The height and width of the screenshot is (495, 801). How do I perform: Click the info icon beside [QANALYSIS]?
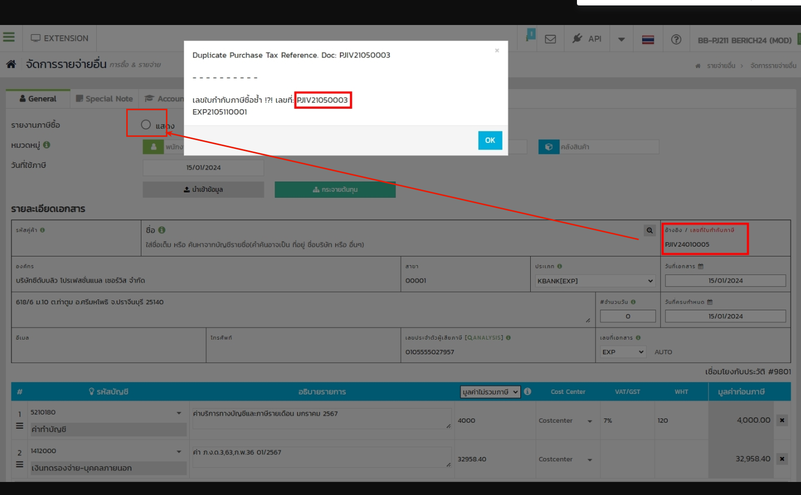pos(508,337)
